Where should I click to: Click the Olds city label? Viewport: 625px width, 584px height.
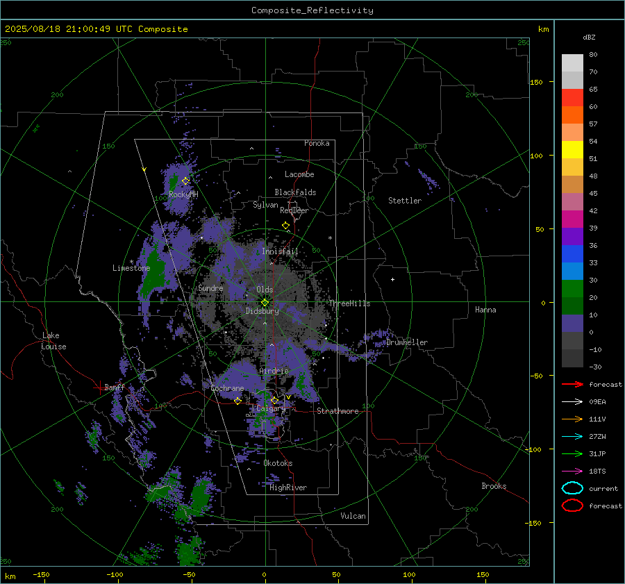pos(265,290)
